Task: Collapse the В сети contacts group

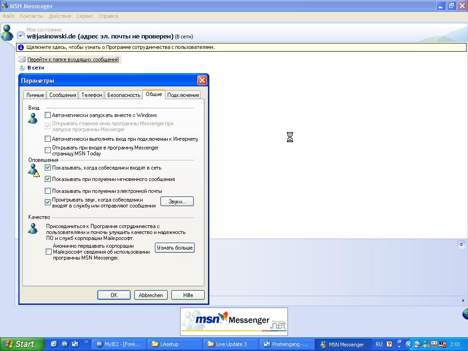Action: (x=22, y=68)
